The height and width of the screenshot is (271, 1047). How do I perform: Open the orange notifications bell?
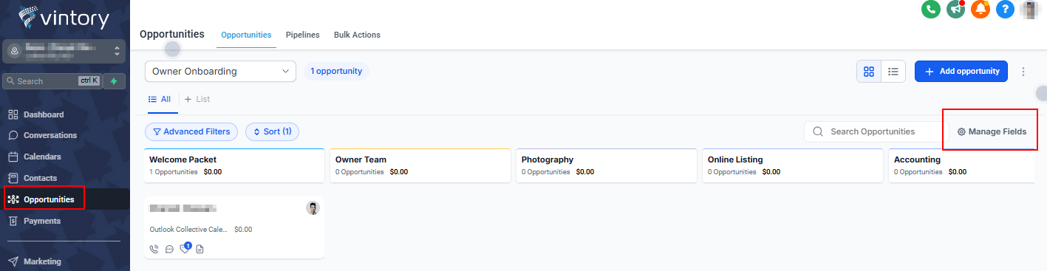click(x=981, y=10)
